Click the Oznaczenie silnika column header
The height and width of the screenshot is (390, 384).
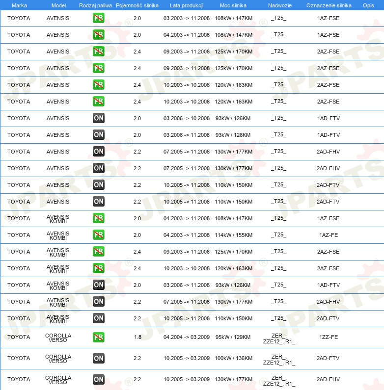pyautogui.click(x=329, y=5)
